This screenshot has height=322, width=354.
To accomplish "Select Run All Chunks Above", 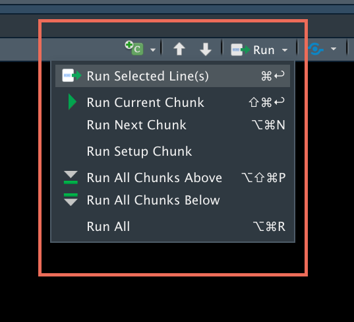I will pos(173,177).
